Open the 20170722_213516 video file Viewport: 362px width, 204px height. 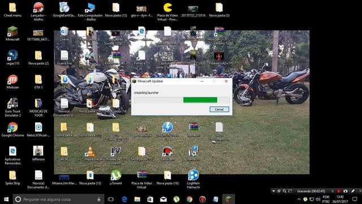coord(193,11)
